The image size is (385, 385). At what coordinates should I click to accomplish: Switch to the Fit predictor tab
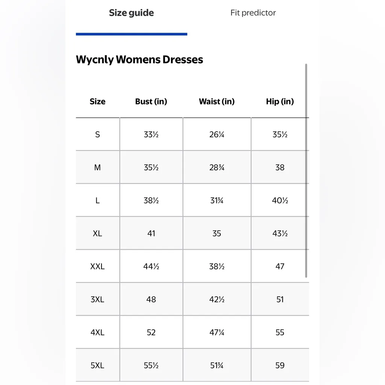point(253,13)
